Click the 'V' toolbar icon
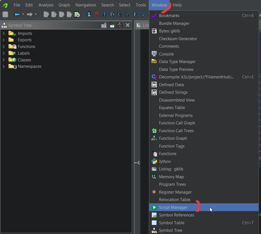 [x=143, y=15]
